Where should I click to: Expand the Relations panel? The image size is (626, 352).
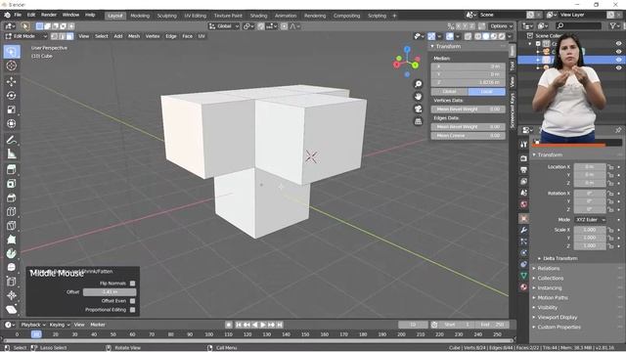(548, 269)
